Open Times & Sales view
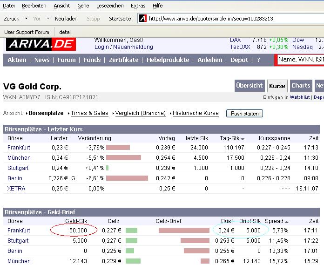The width and height of the screenshot is (324, 265). (x=89, y=113)
